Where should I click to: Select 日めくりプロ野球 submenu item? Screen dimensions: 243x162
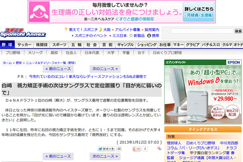pyautogui.click(x=167, y=53)
